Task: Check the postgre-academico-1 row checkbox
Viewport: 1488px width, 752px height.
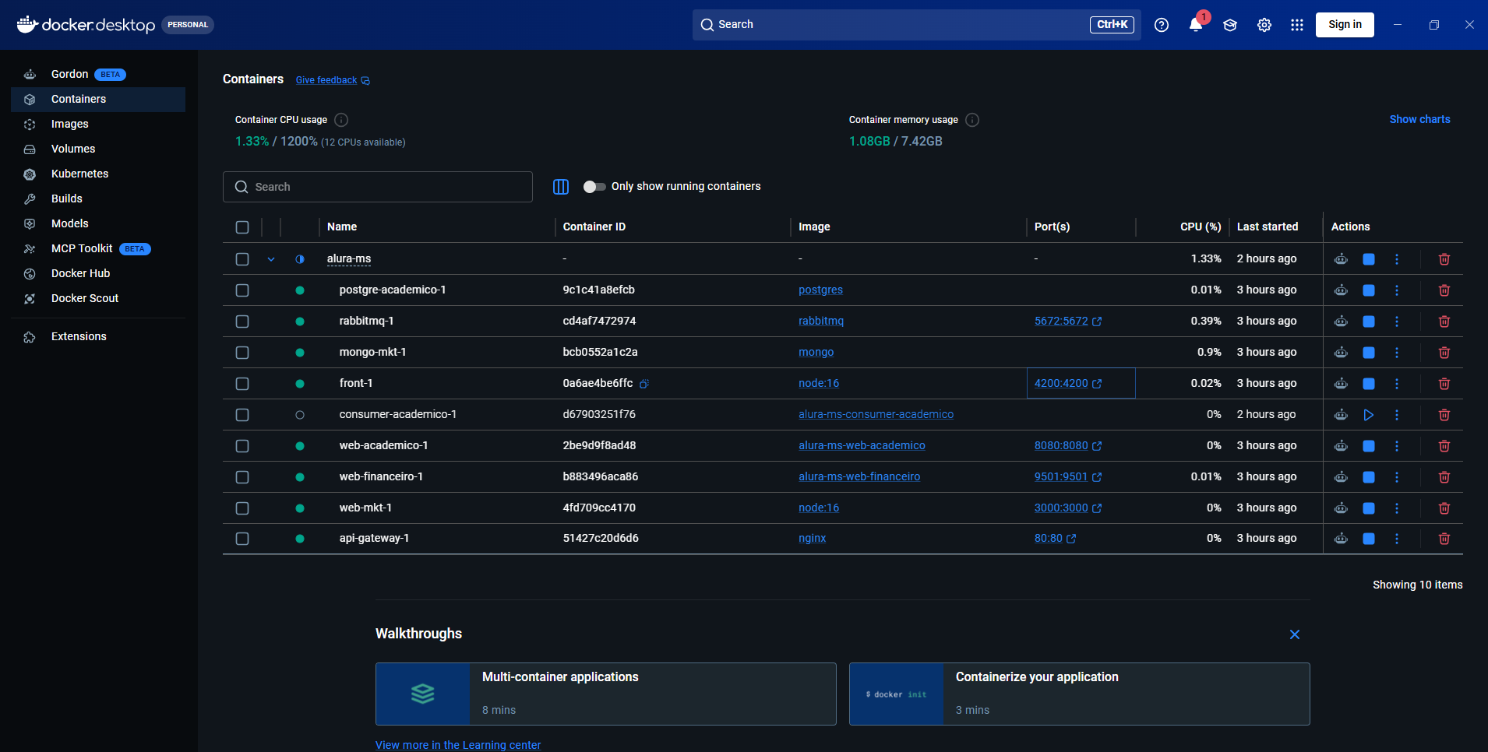Action: [x=242, y=290]
